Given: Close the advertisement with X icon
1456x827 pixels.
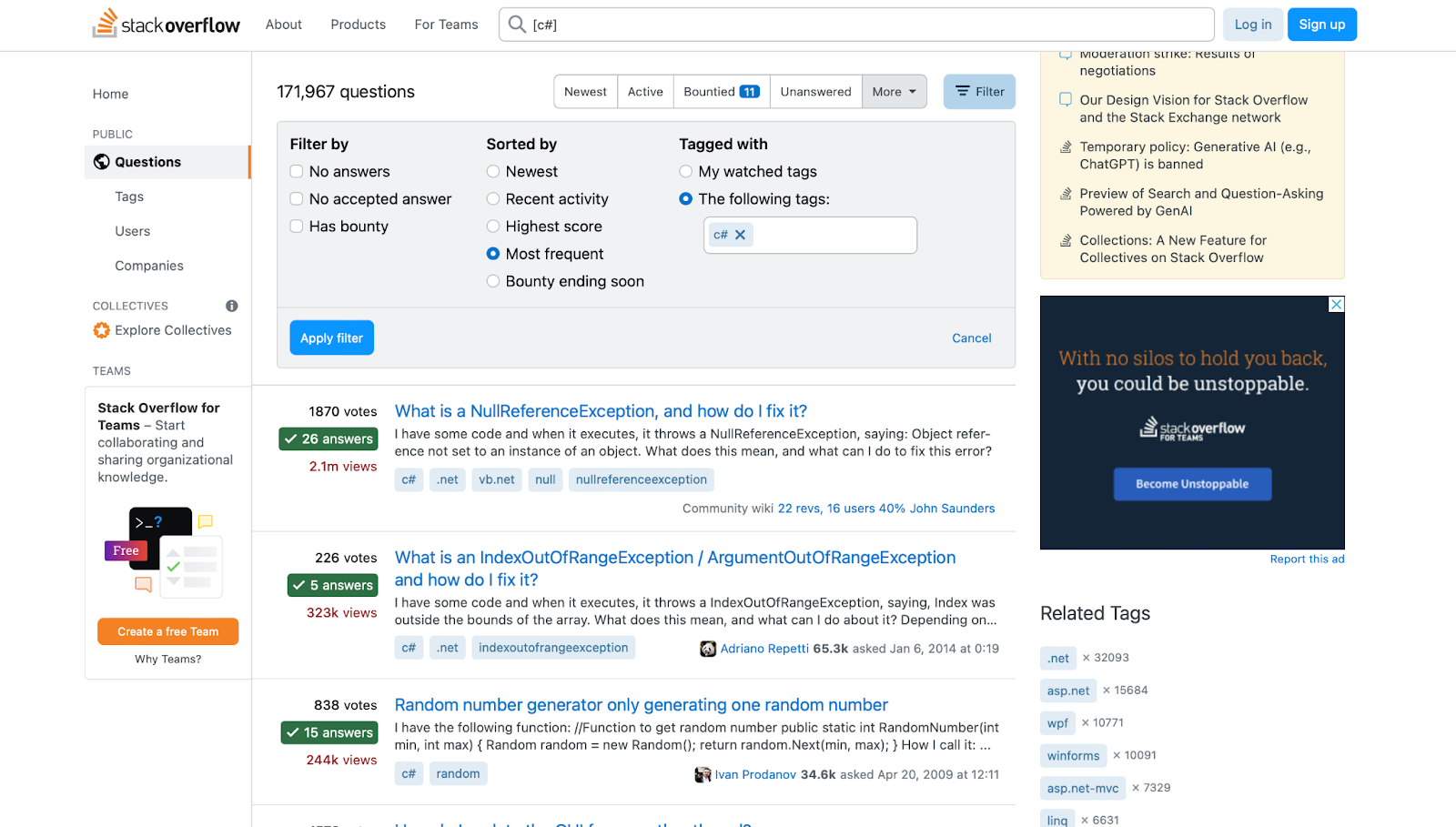Looking at the screenshot, I should [x=1336, y=305].
